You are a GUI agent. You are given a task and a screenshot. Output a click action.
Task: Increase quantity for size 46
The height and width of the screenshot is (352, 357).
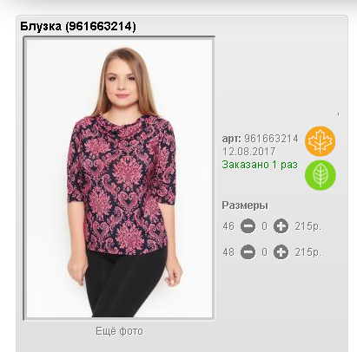point(281,226)
